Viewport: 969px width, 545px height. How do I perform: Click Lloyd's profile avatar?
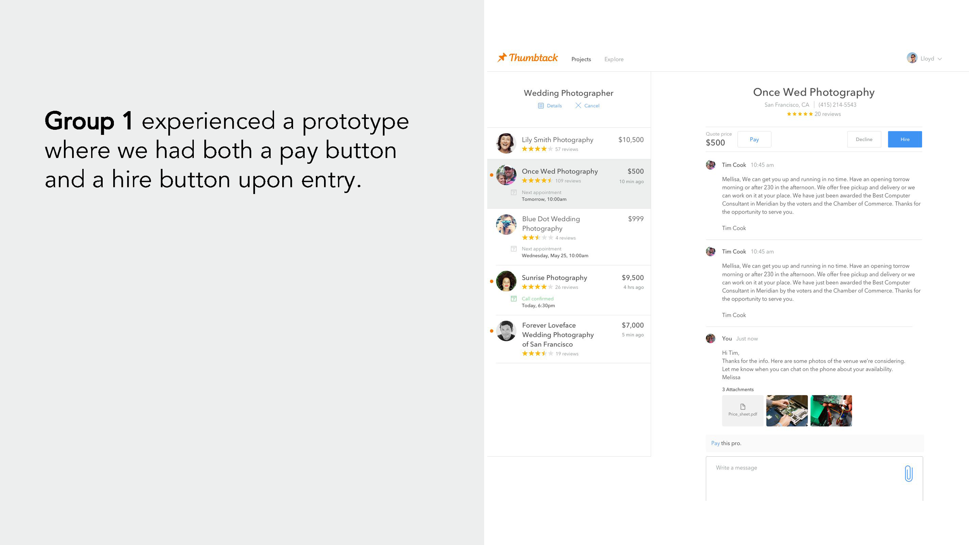click(x=912, y=58)
